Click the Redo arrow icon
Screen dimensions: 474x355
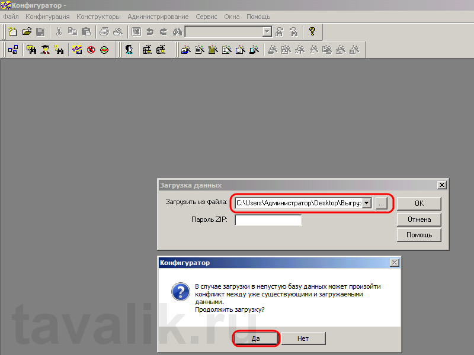point(164,31)
